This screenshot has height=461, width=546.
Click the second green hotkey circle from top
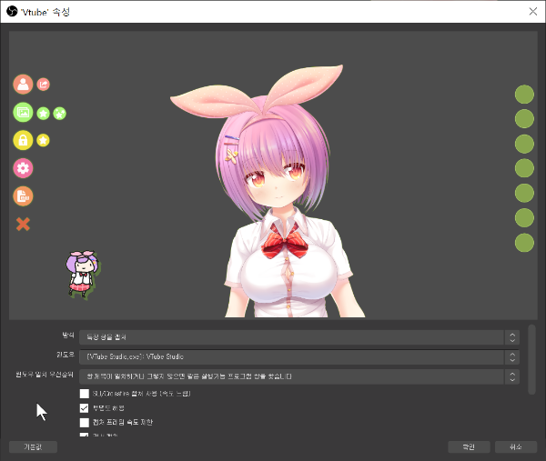click(x=524, y=118)
